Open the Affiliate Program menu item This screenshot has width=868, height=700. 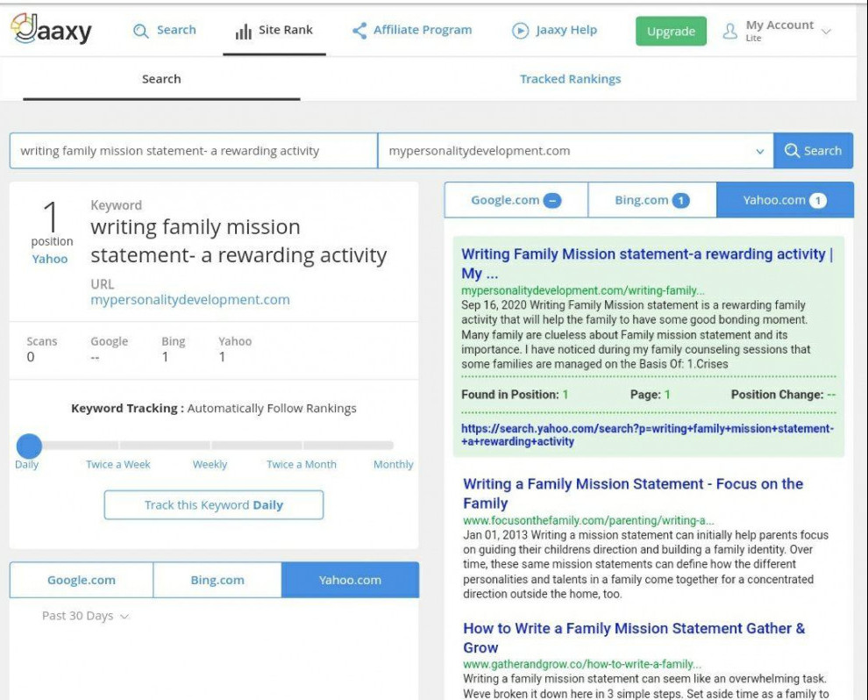(412, 30)
